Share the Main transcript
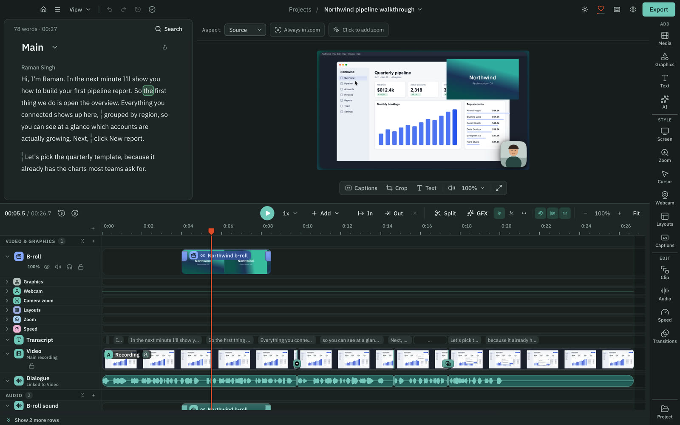 coord(164,47)
